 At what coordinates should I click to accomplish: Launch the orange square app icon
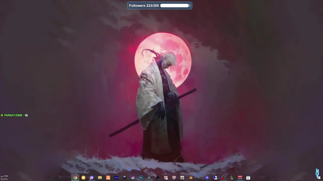point(108,178)
